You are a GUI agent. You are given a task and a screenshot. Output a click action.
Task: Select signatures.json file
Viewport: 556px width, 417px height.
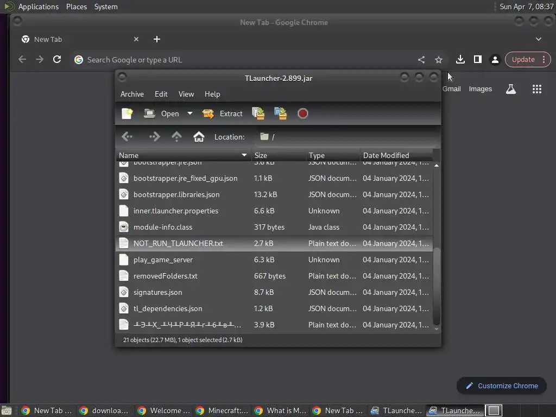point(274,292)
